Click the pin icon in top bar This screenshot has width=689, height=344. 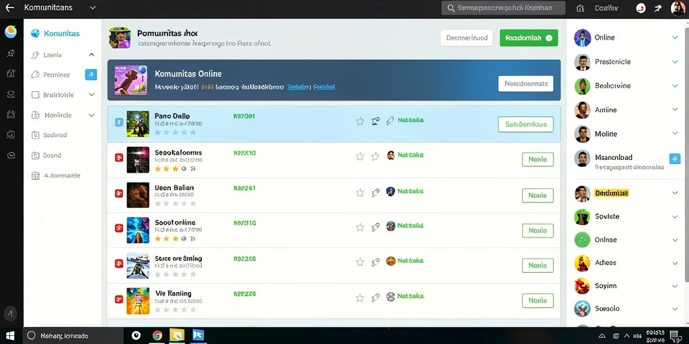(658, 8)
